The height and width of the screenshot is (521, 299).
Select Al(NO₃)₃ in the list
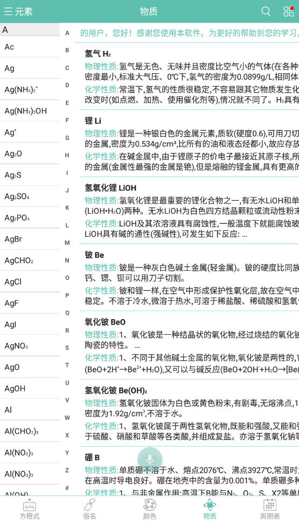(30, 474)
